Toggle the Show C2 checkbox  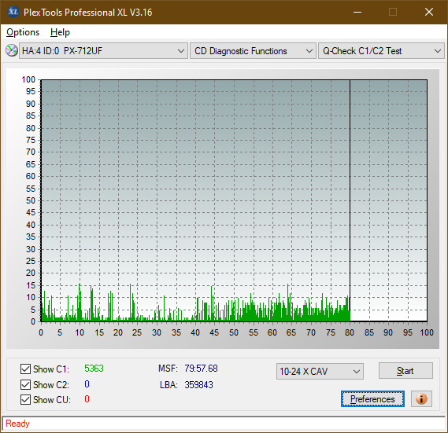(x=25, y=384)
